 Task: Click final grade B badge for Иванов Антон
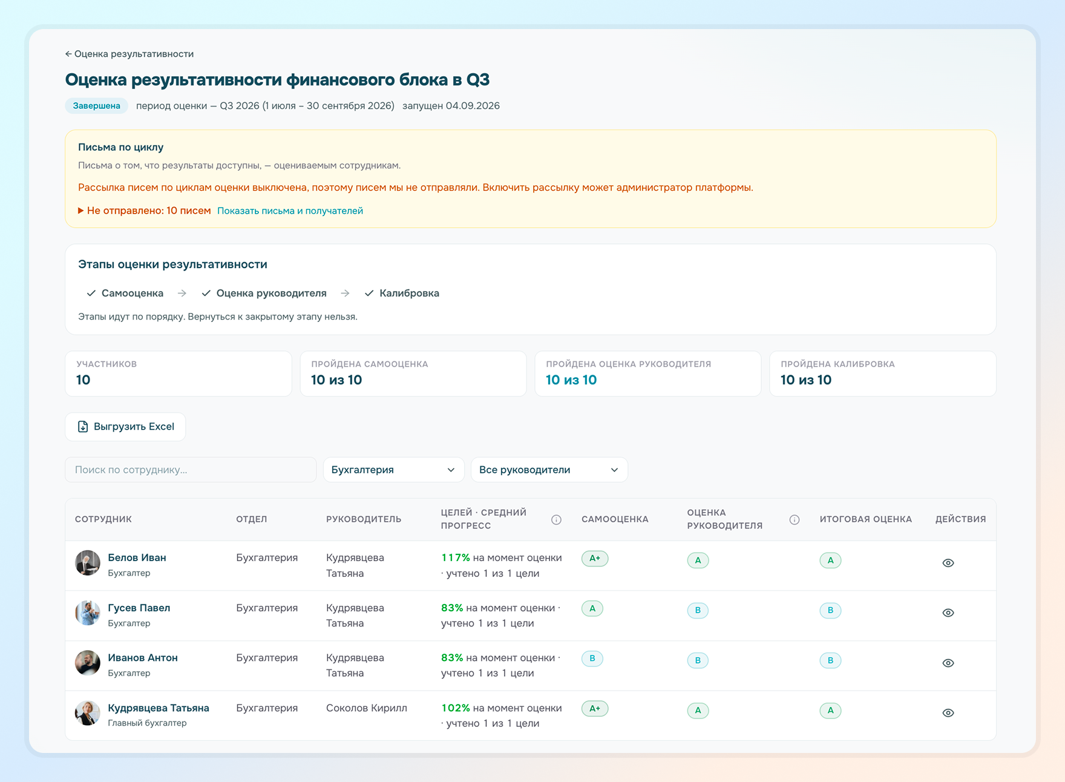tap(830, 660)
